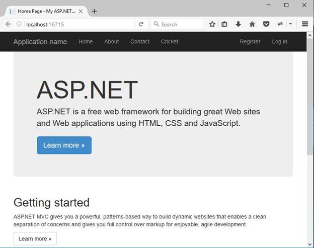Navigate to the Cricket page
This screenshot has height=248, width=314.
coord(170,41)
